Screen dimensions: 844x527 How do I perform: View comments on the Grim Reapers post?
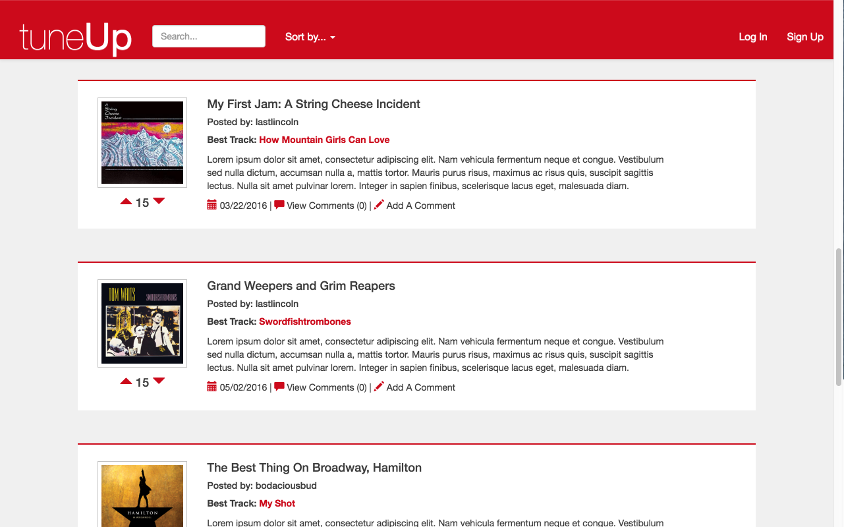pos(327,387)
